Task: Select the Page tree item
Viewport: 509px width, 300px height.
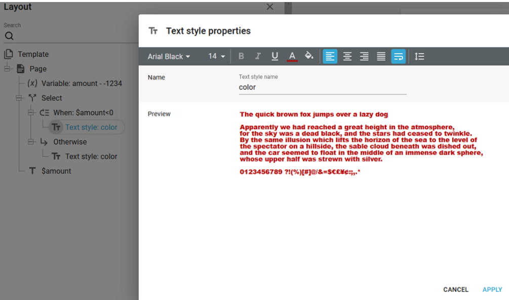Action: point(38,69)
